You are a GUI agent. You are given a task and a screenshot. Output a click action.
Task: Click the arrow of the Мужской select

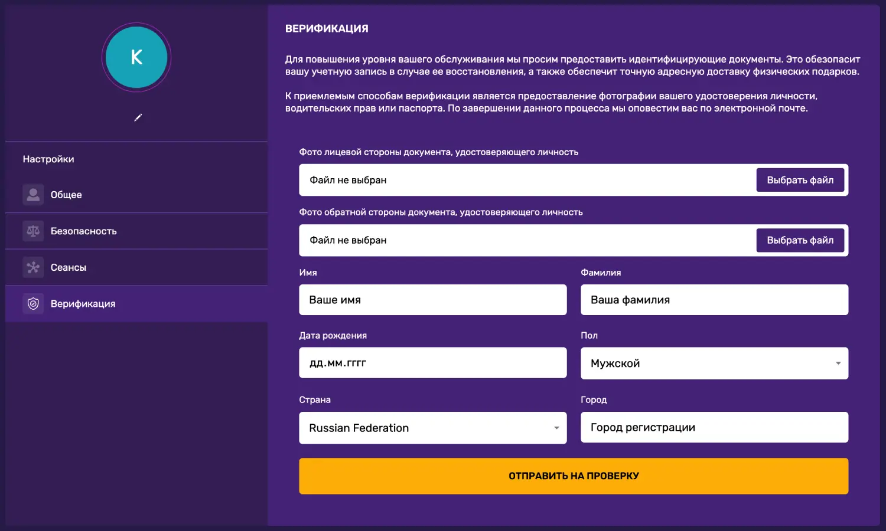click(838, 363)
